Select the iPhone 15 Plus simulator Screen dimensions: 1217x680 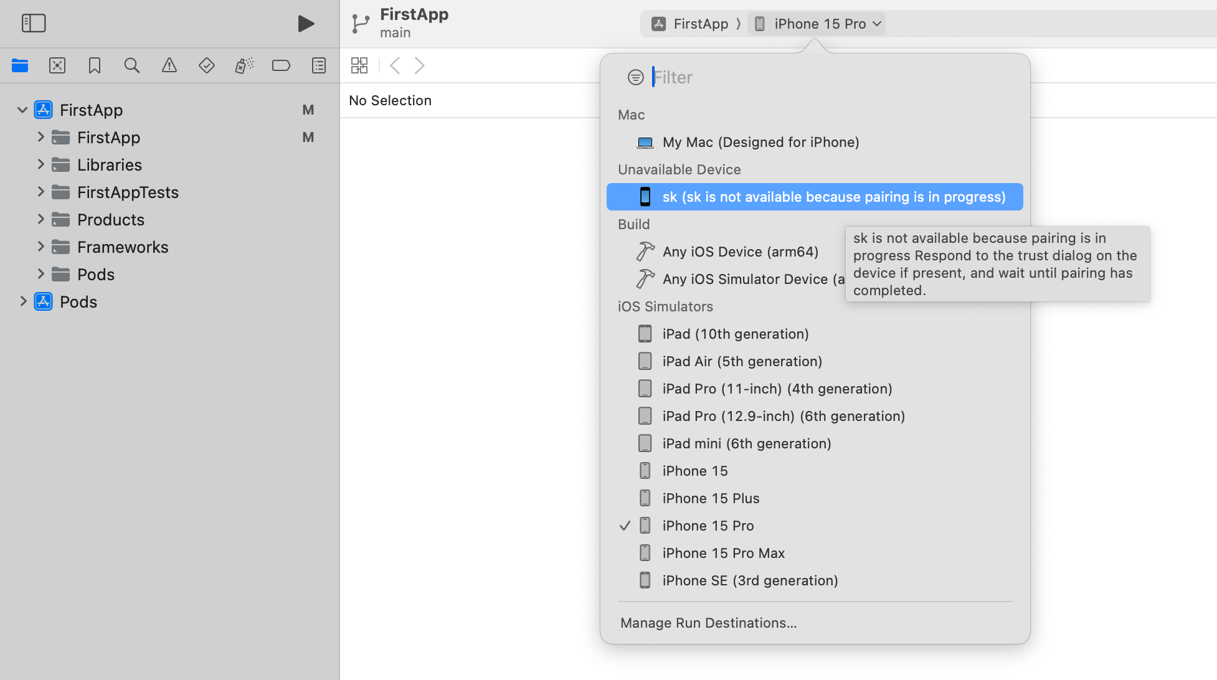pyautogui.click(x=815, y=498)
